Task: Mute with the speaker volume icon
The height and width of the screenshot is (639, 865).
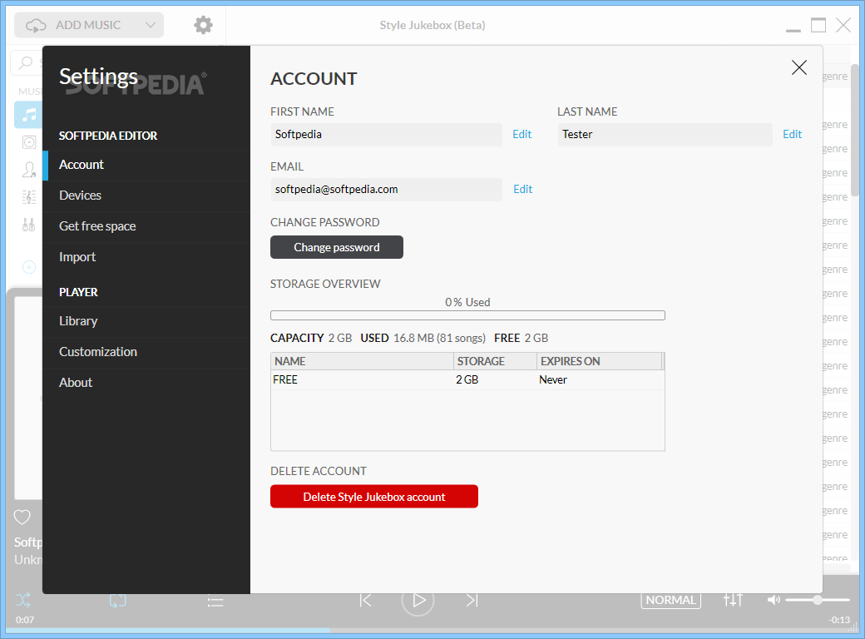Action: [774, 600]
